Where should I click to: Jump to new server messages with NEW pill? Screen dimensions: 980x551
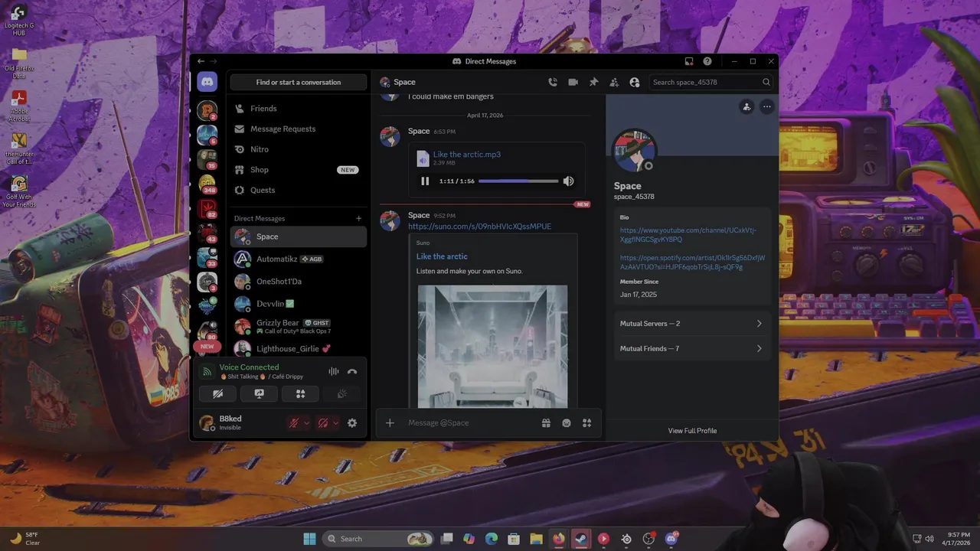(x=207, y=346)
